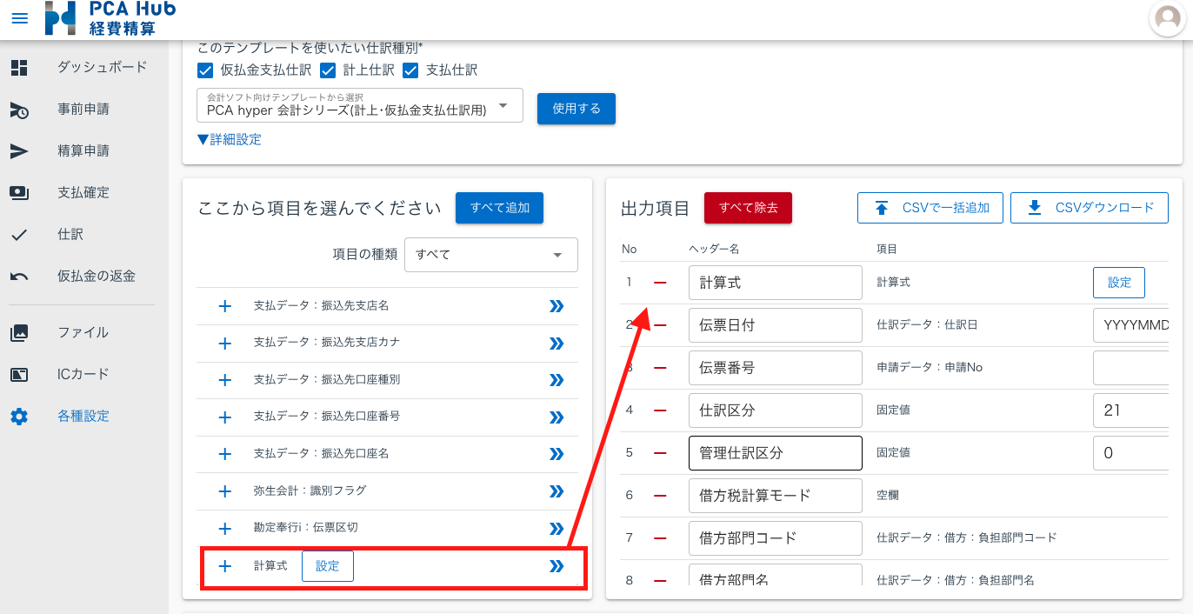Open the hamburger navigation menu

[19, 18]
